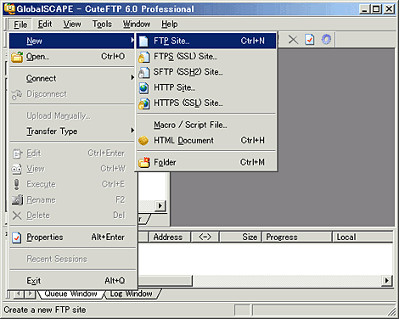399x319 pixels.
Task: Create new HTML Document
Action: 206,140
